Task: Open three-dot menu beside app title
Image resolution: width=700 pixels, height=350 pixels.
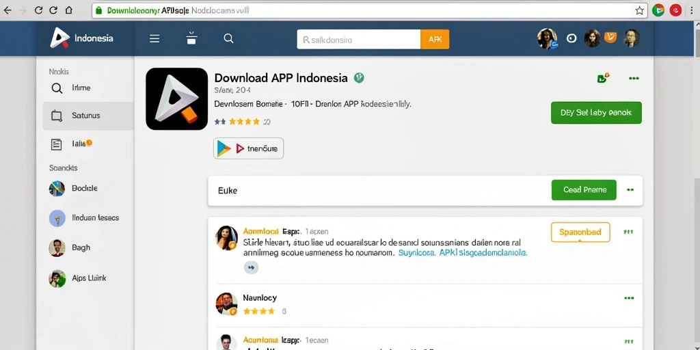Action: 634,79
